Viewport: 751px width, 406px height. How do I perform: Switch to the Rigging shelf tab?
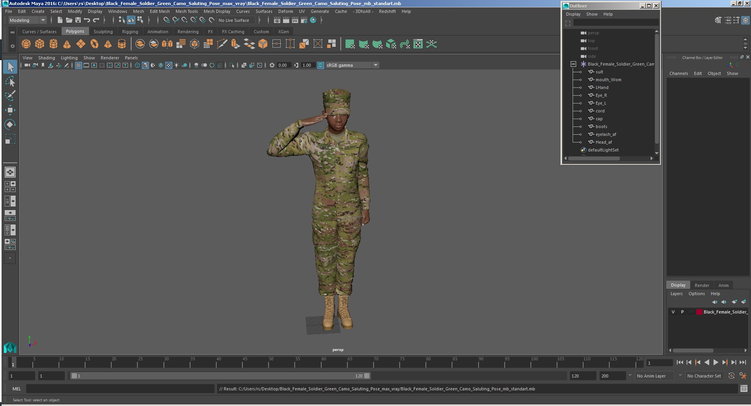pyautogui.click(x=130, y=32)
